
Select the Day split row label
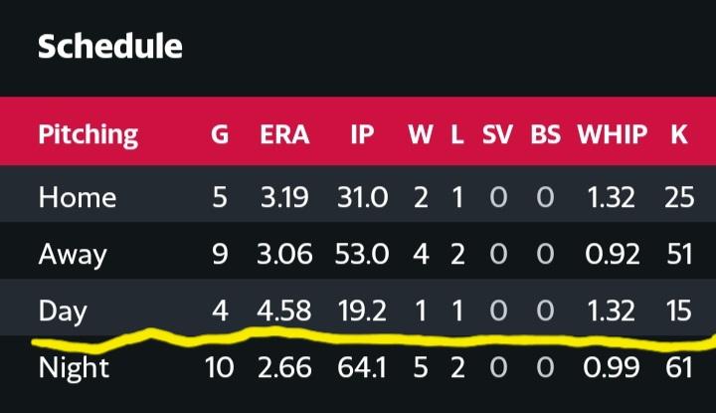(x=63, y=311)
